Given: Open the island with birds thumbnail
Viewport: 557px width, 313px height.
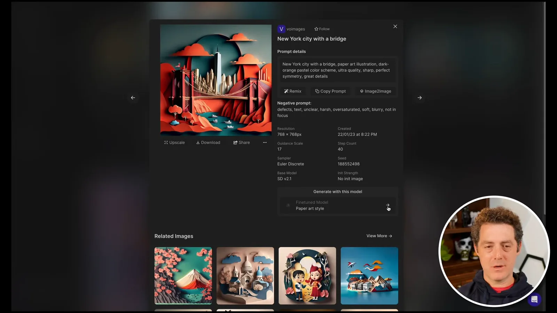Looking at the screenshot, I should tap(369, 276).
